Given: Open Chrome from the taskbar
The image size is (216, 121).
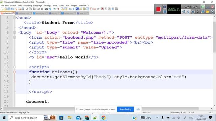Looking at the screenshot, I should click(x=104, y=118).
